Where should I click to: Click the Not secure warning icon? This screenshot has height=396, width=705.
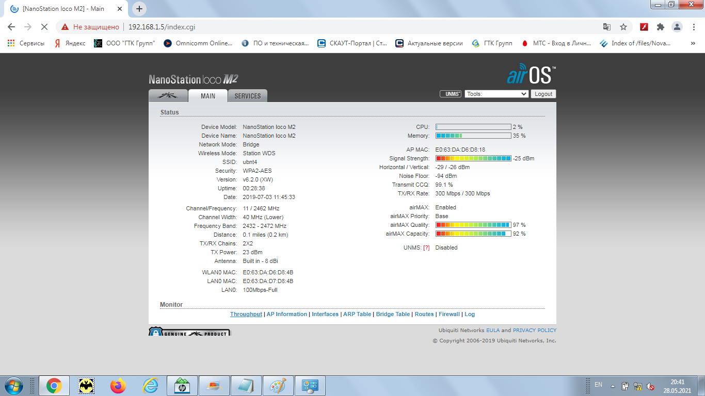(x=65, y=27)
